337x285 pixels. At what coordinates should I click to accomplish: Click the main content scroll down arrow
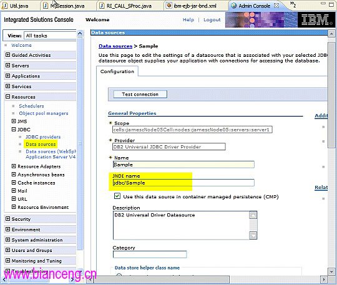[331, 271]
